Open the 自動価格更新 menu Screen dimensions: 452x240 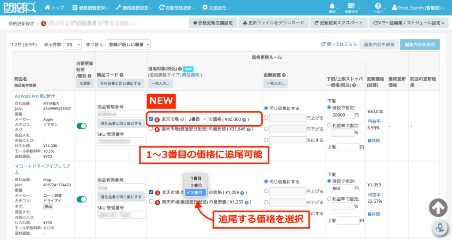pyautogui.click(x=177, y=8)
